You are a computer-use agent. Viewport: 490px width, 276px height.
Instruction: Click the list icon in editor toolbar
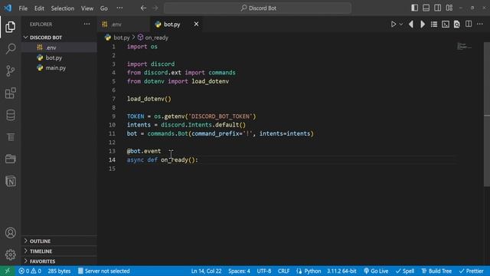coord(434,24)
